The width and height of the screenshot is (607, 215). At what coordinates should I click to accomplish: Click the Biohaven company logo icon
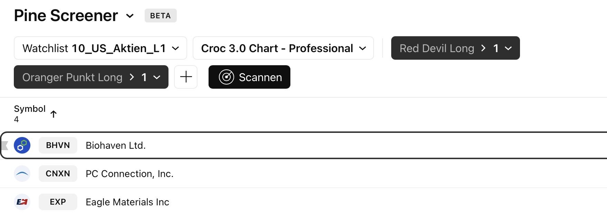[22, 145]
